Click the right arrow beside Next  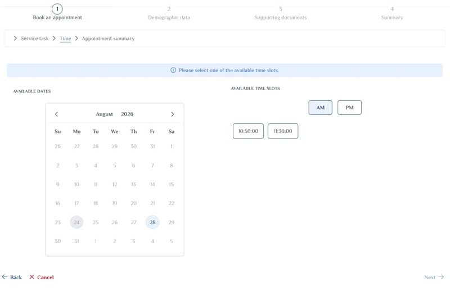click(441, 277)
